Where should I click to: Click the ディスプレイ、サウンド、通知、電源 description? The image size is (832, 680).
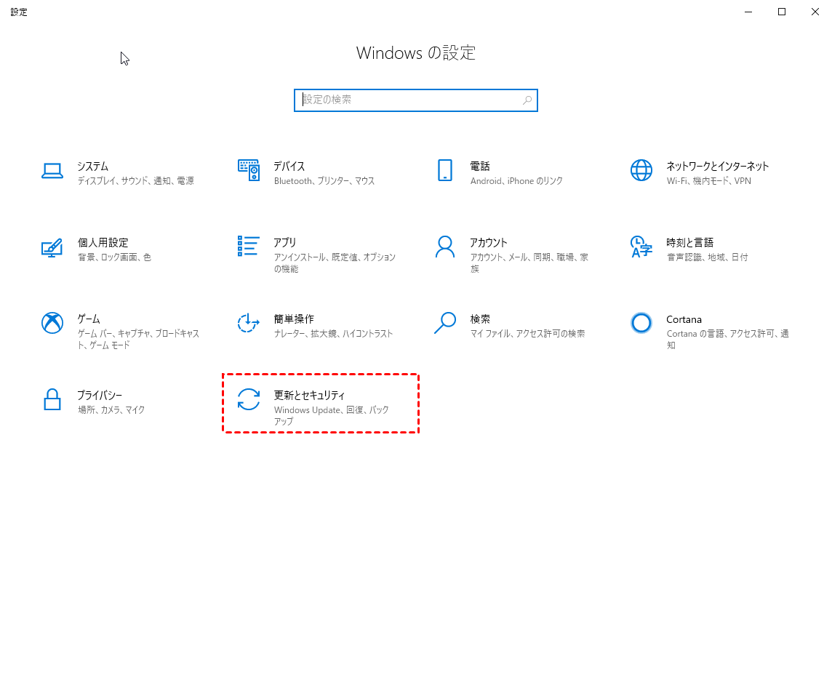pyautogui.click(x=136, y=181)
